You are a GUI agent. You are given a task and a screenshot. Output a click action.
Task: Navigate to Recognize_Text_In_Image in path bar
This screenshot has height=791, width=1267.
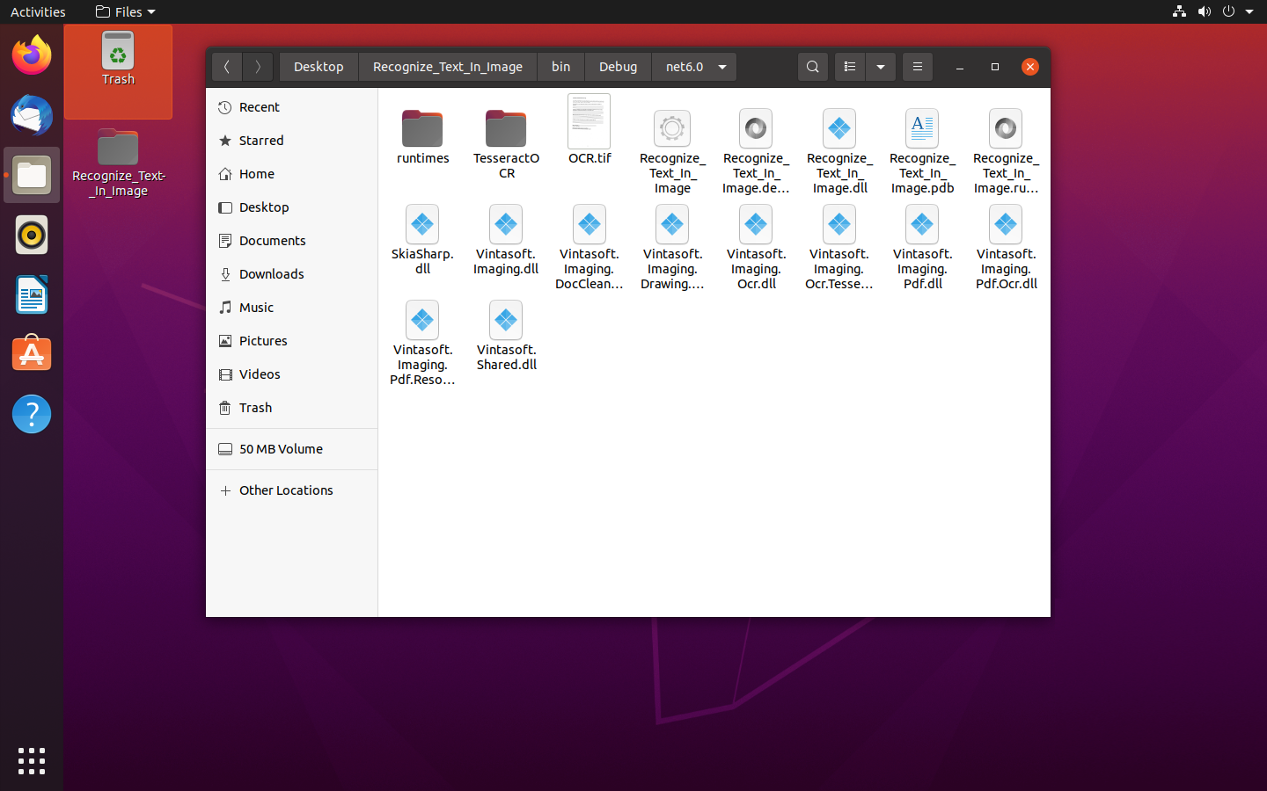pos(447,67)
